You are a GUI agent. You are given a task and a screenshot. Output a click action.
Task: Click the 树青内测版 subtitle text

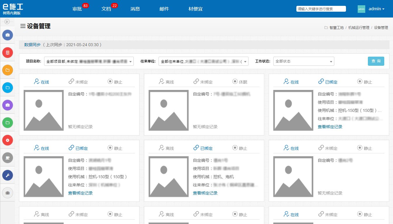pyautogui.click(x=12, y=13)
